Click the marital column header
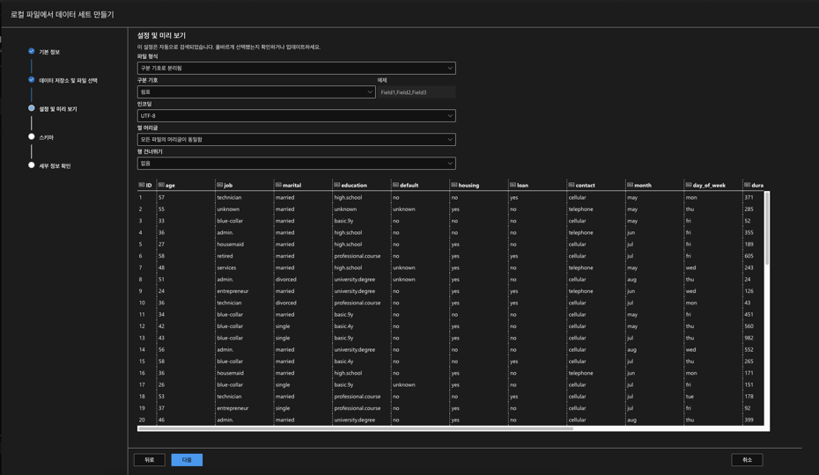 point(291,186)
